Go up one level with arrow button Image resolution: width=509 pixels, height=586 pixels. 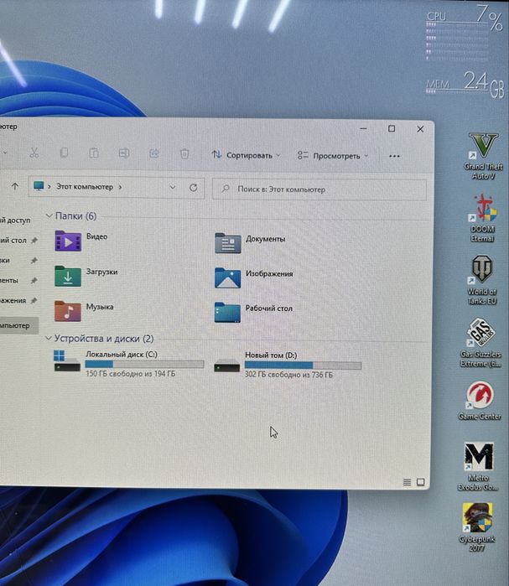click(15, 186)
